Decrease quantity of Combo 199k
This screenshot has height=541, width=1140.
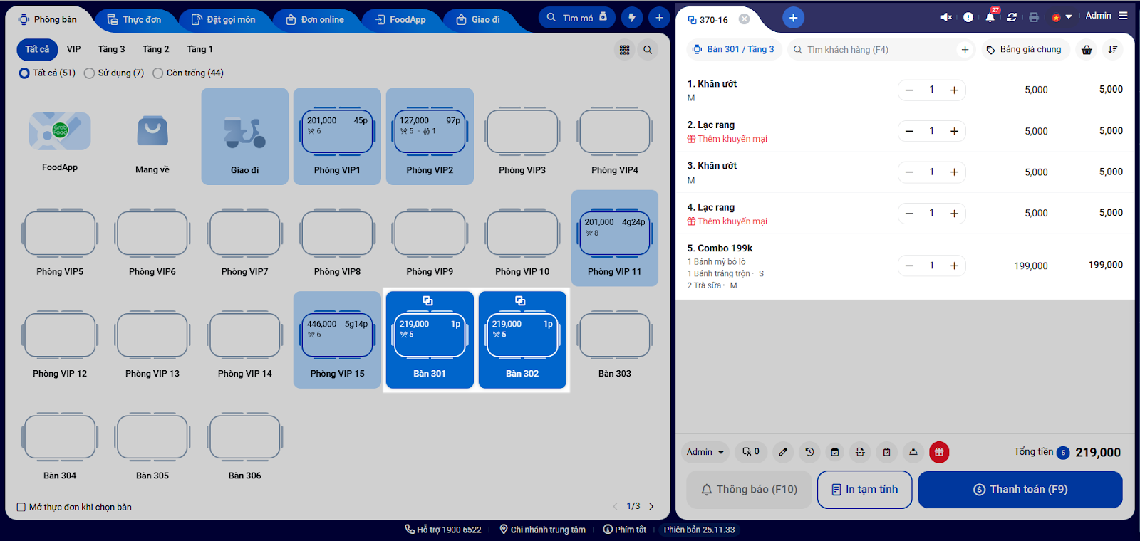coord(909,266)
